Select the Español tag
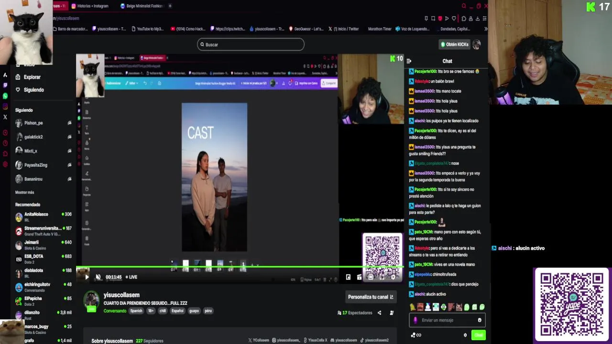This screenshot has height=344, width=612. pyautogui.click(x=177, y=311)
